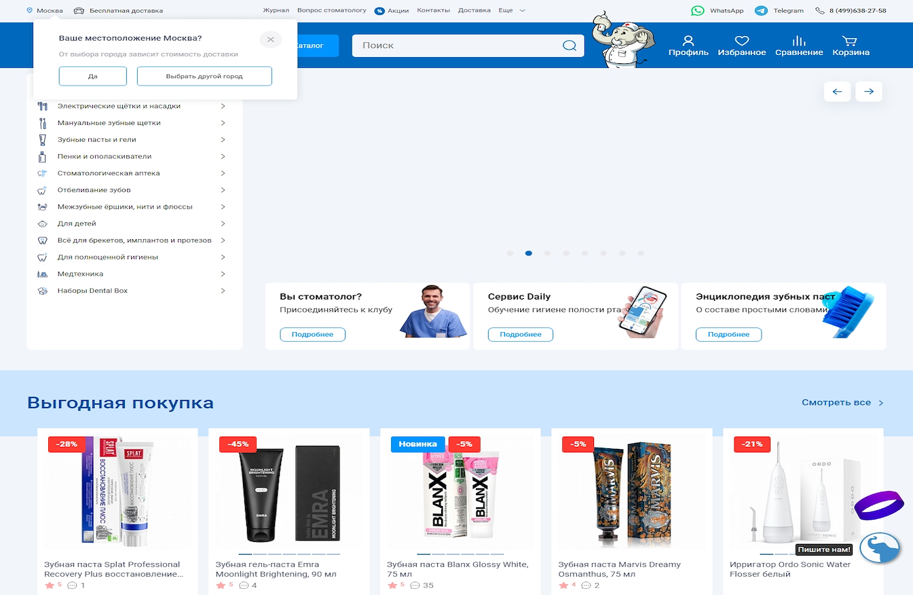The height and width of the screenshot is (595, 913).
Task: Select the Для полноценной гигиены category label
Action: click(x=108, y=257)
